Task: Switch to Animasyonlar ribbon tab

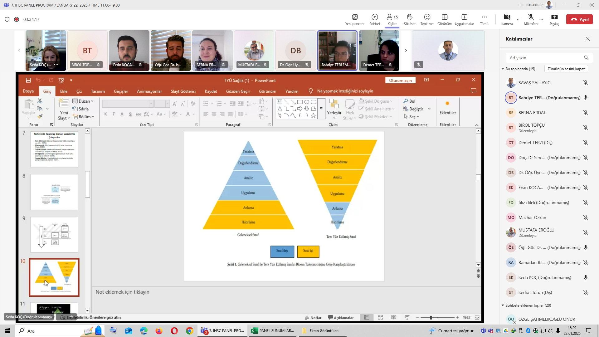Action: (149, 91)
